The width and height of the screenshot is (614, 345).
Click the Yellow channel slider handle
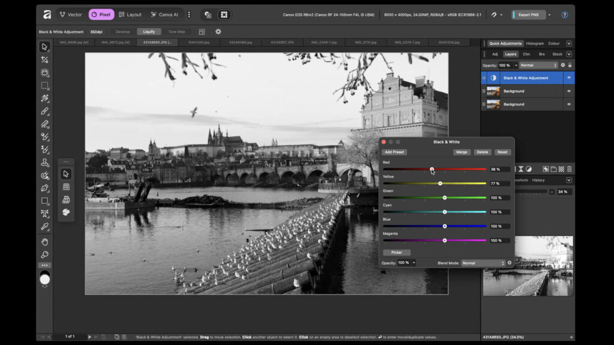pos(441,183)
